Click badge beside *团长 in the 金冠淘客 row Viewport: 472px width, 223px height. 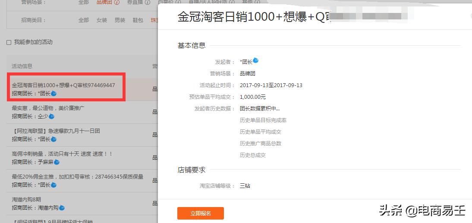pyautogui.click(x=53, y=94)
